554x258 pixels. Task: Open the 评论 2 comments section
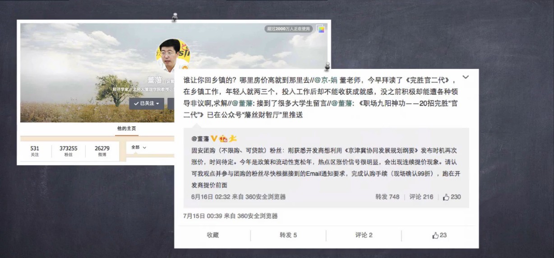click(x=364, y=235)
